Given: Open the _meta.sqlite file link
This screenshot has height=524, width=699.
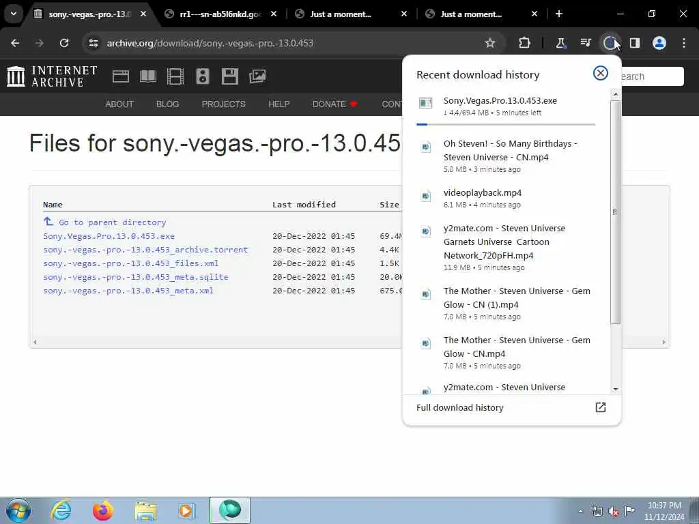Looking at the screenshot, I should pyautogui.click(x=136, y=277).
